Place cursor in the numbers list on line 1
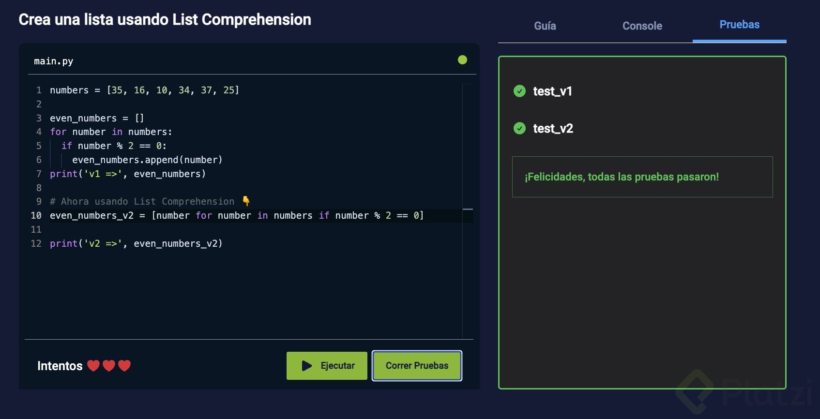The image size is (820, 419). point(173,90)
